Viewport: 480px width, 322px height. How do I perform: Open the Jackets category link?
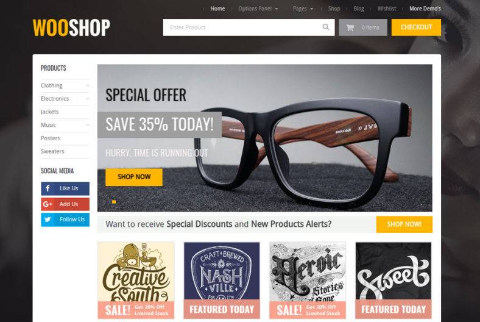(49, 112)
